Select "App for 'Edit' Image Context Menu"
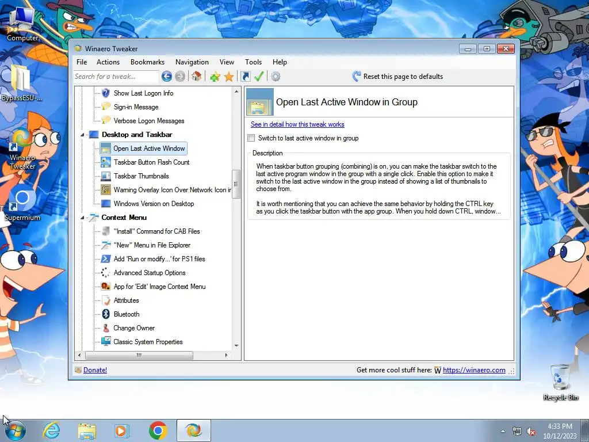This screenshot has width=589, height=442. pos(160,287)
